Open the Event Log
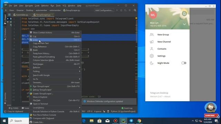The height and width of the screenshot is (124, 221). [x=127, y=108]
